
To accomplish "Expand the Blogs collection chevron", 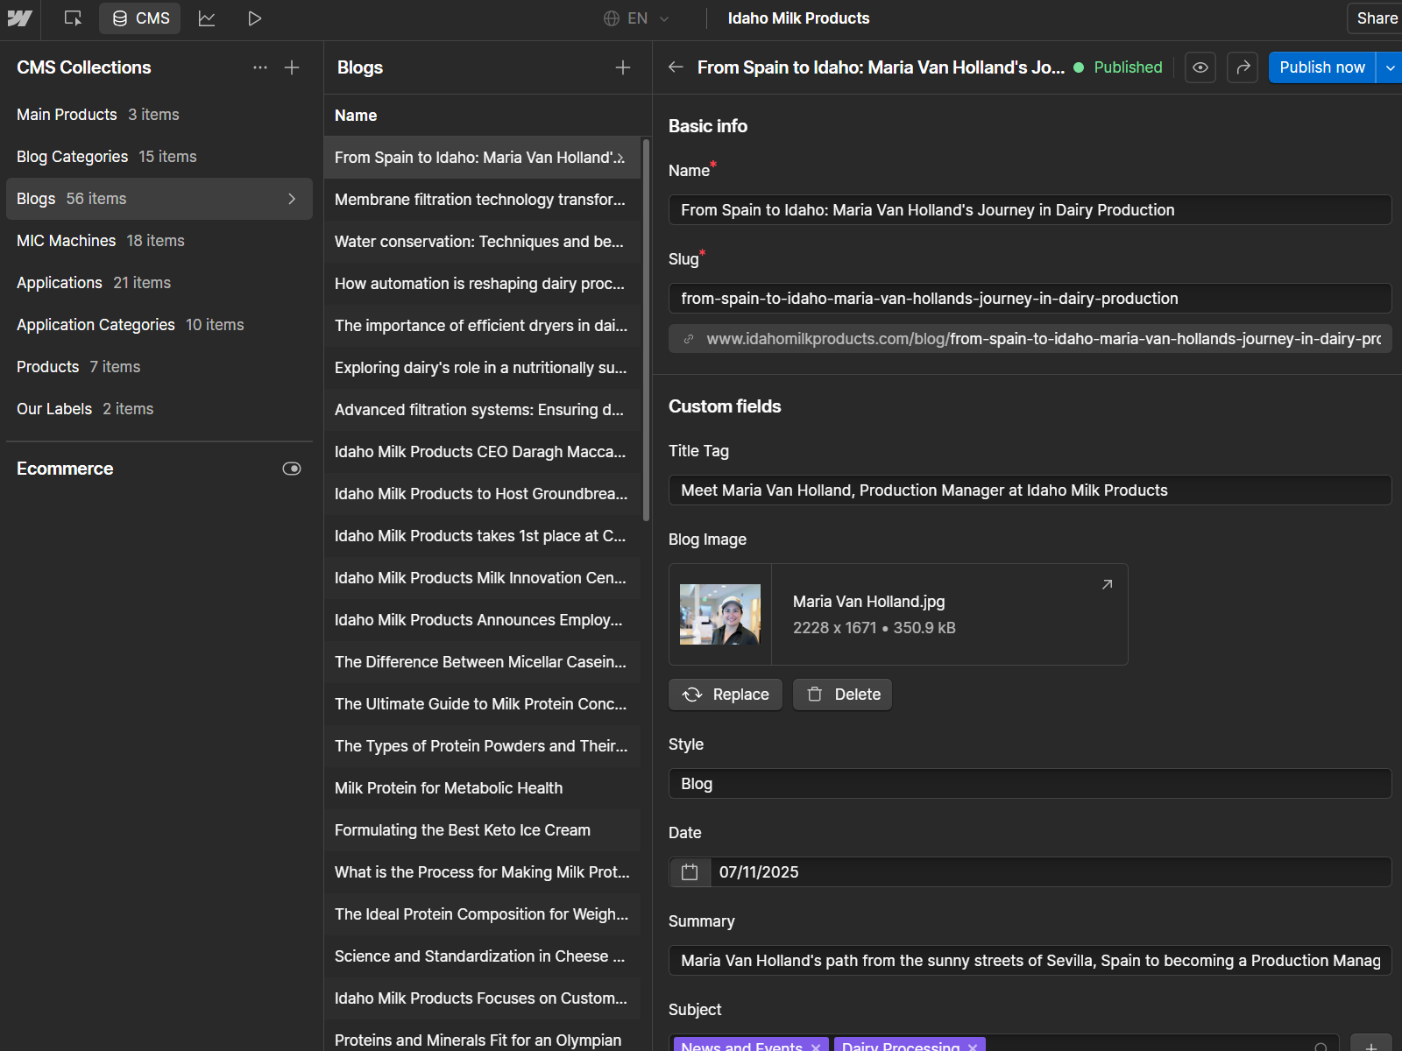I will pyautogui.click(x=292, y=199).
